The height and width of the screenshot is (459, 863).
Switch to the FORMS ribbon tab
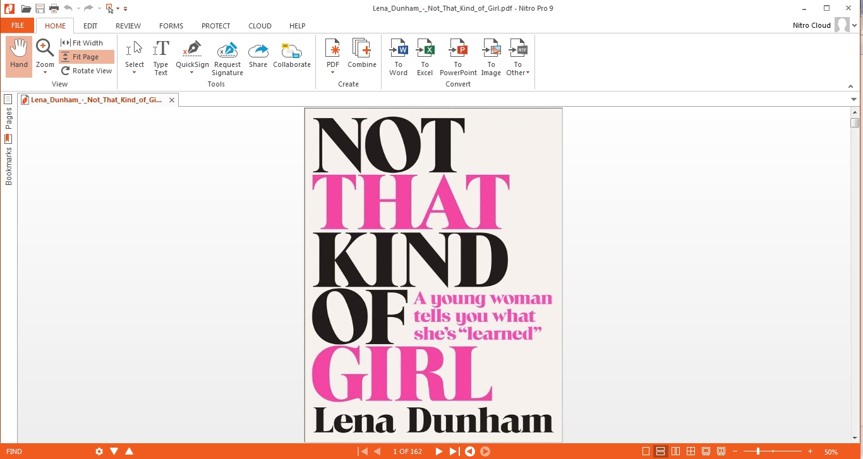[x=171, y=26]
